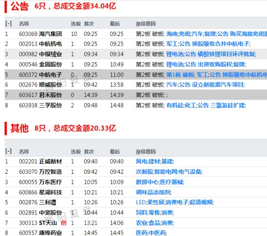This screenshot has width=267, height=236.
Task: Open 正威新材 link 风电;建材;基建
Action: (154, 161)
